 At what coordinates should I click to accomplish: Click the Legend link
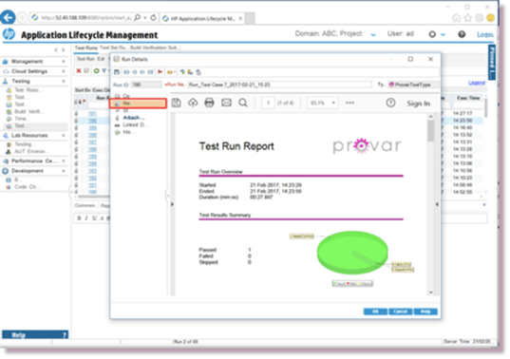(477, 83)
